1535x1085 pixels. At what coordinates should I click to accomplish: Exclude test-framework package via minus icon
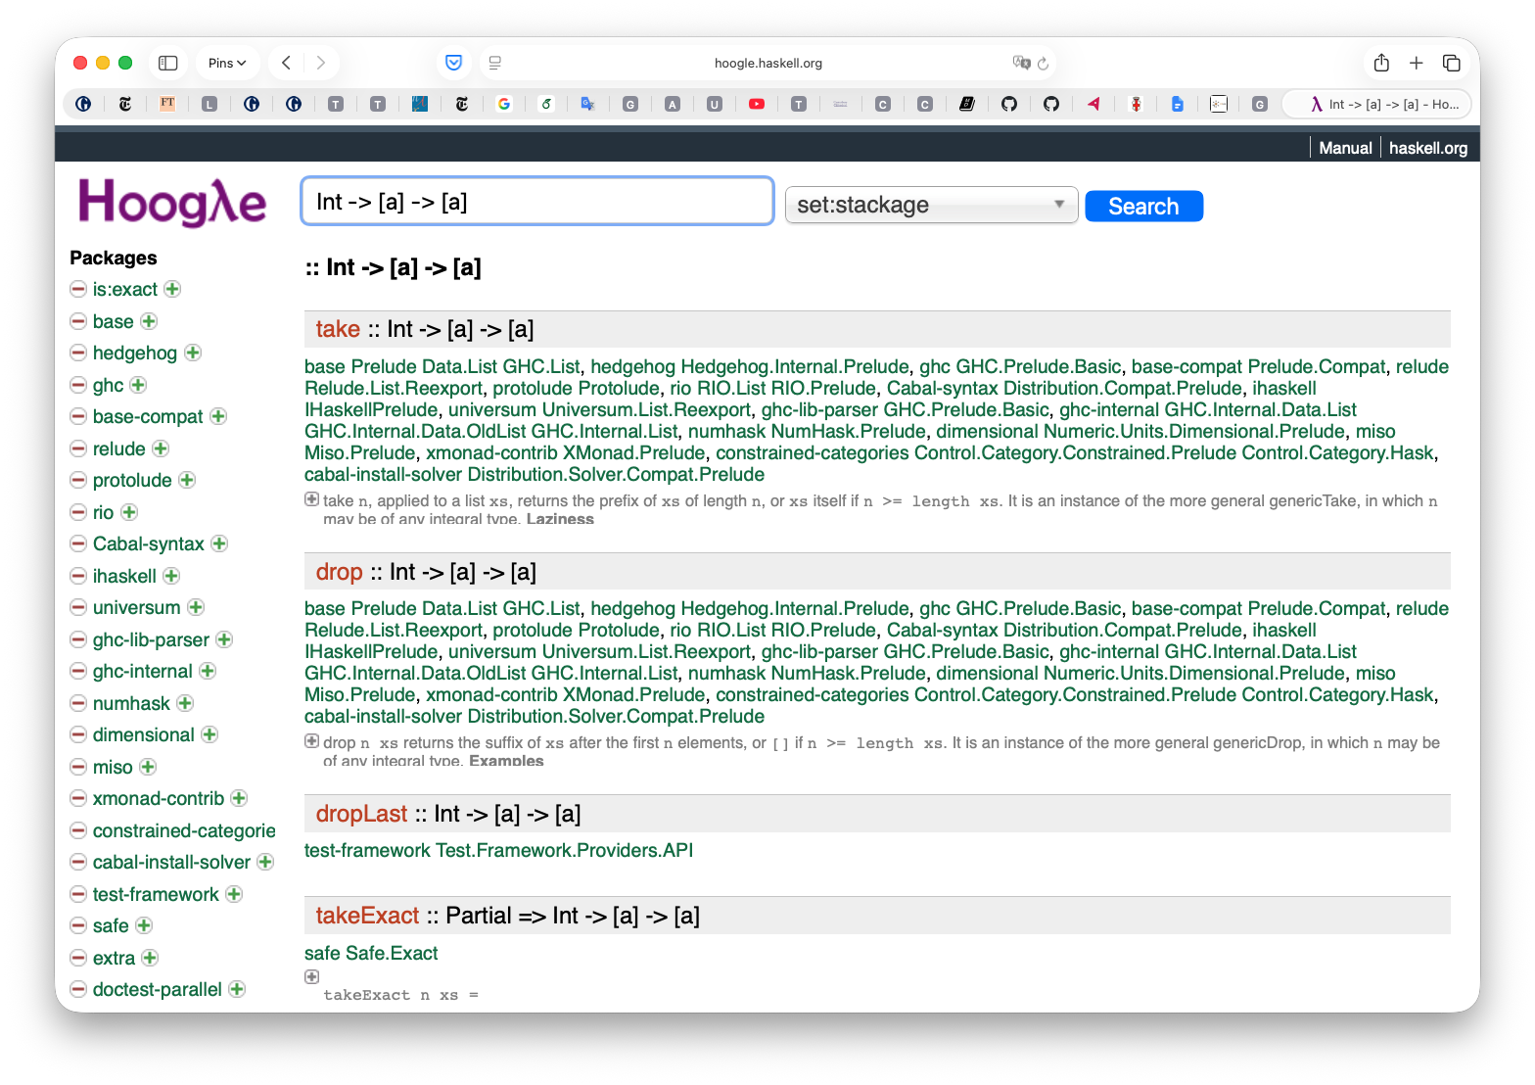(x=78, y=894)
